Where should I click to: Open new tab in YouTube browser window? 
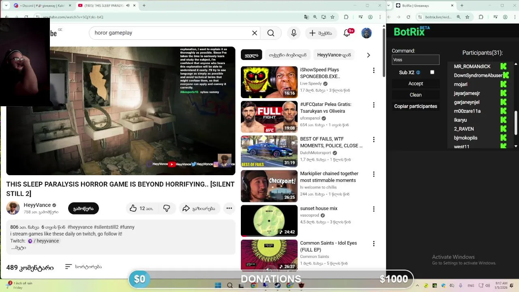(x=144, y=6)
